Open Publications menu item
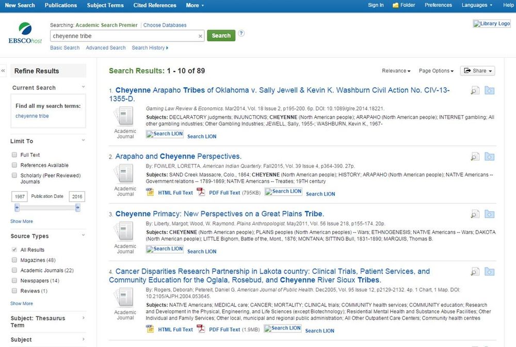This screenshot has width=516, height=347. coord(61,6)
